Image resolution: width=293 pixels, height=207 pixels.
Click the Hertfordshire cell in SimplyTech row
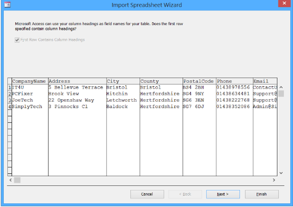(x=161, y=107)
